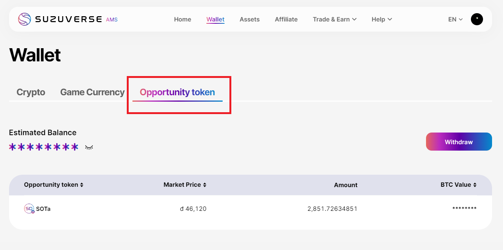Open the black profile avatar

coord(477,19)
